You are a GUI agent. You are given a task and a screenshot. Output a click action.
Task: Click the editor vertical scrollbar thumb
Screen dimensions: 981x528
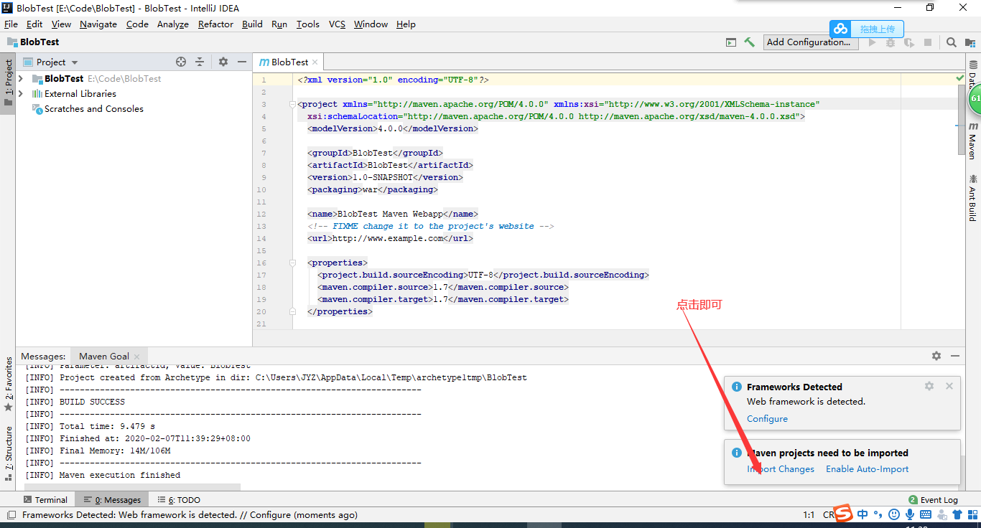pos(962,118)
